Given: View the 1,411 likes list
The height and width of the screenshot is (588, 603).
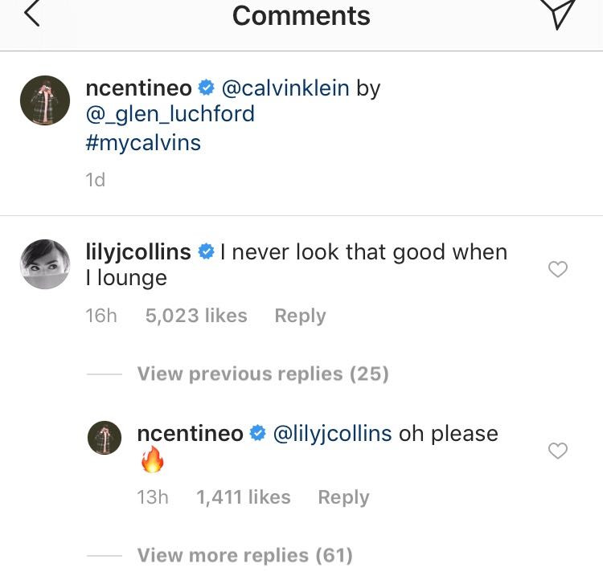Looking at the screenshot, I should pos(244,497).
